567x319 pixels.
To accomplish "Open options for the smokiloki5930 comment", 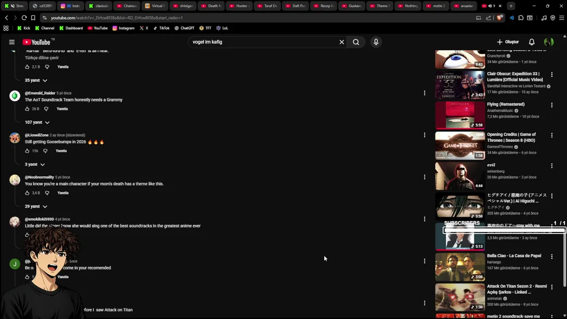I will (x=424, y=219).
